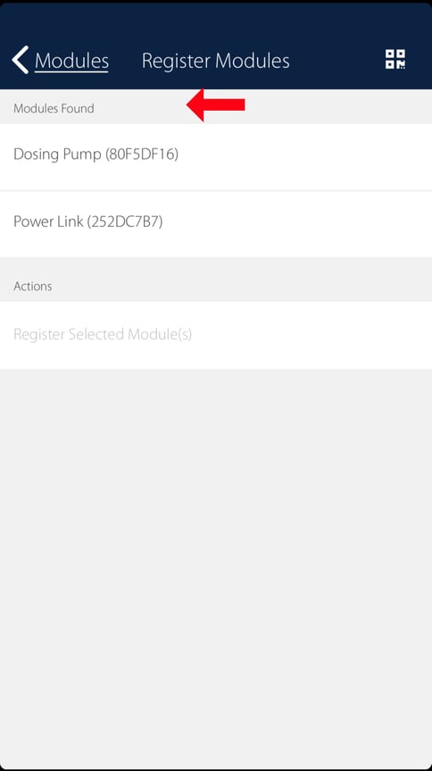
Task: Tap the word Register in disabled action
Action: (38, 335)
